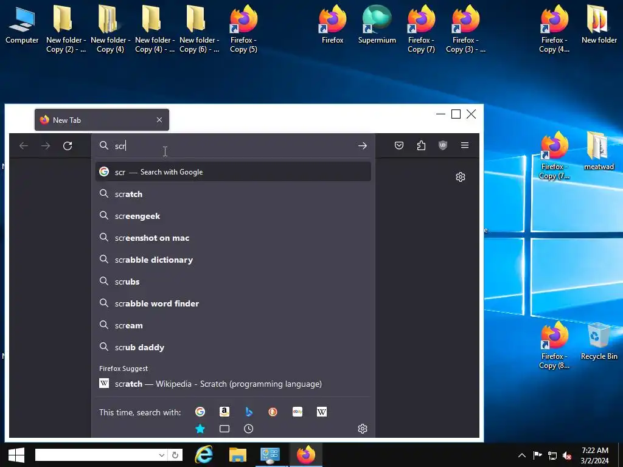The height and width of the screenshot is (467, 623).
Task: Select 'Firefox - Copy (3)' desktop shortcut
Action: click(x=465, y=29)
